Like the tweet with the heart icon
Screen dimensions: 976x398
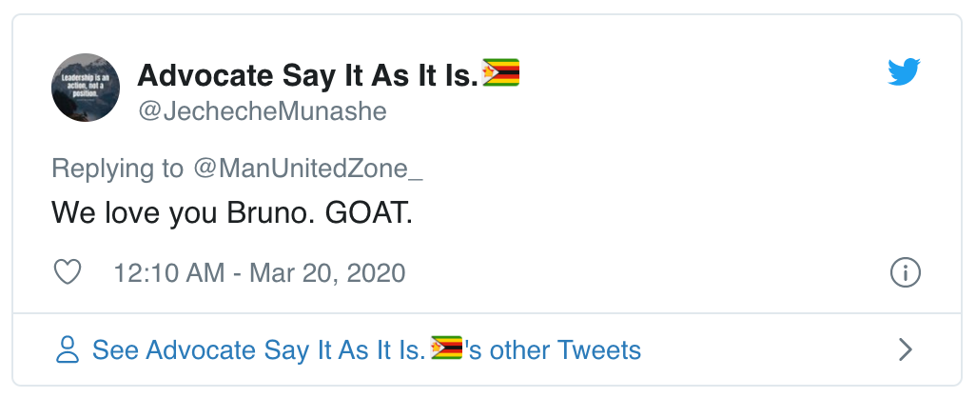click(68, 273)
